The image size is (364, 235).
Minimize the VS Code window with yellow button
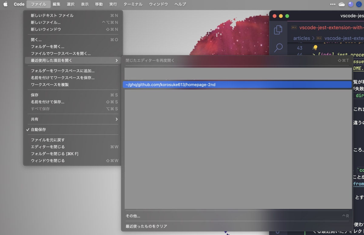point(281,16)
